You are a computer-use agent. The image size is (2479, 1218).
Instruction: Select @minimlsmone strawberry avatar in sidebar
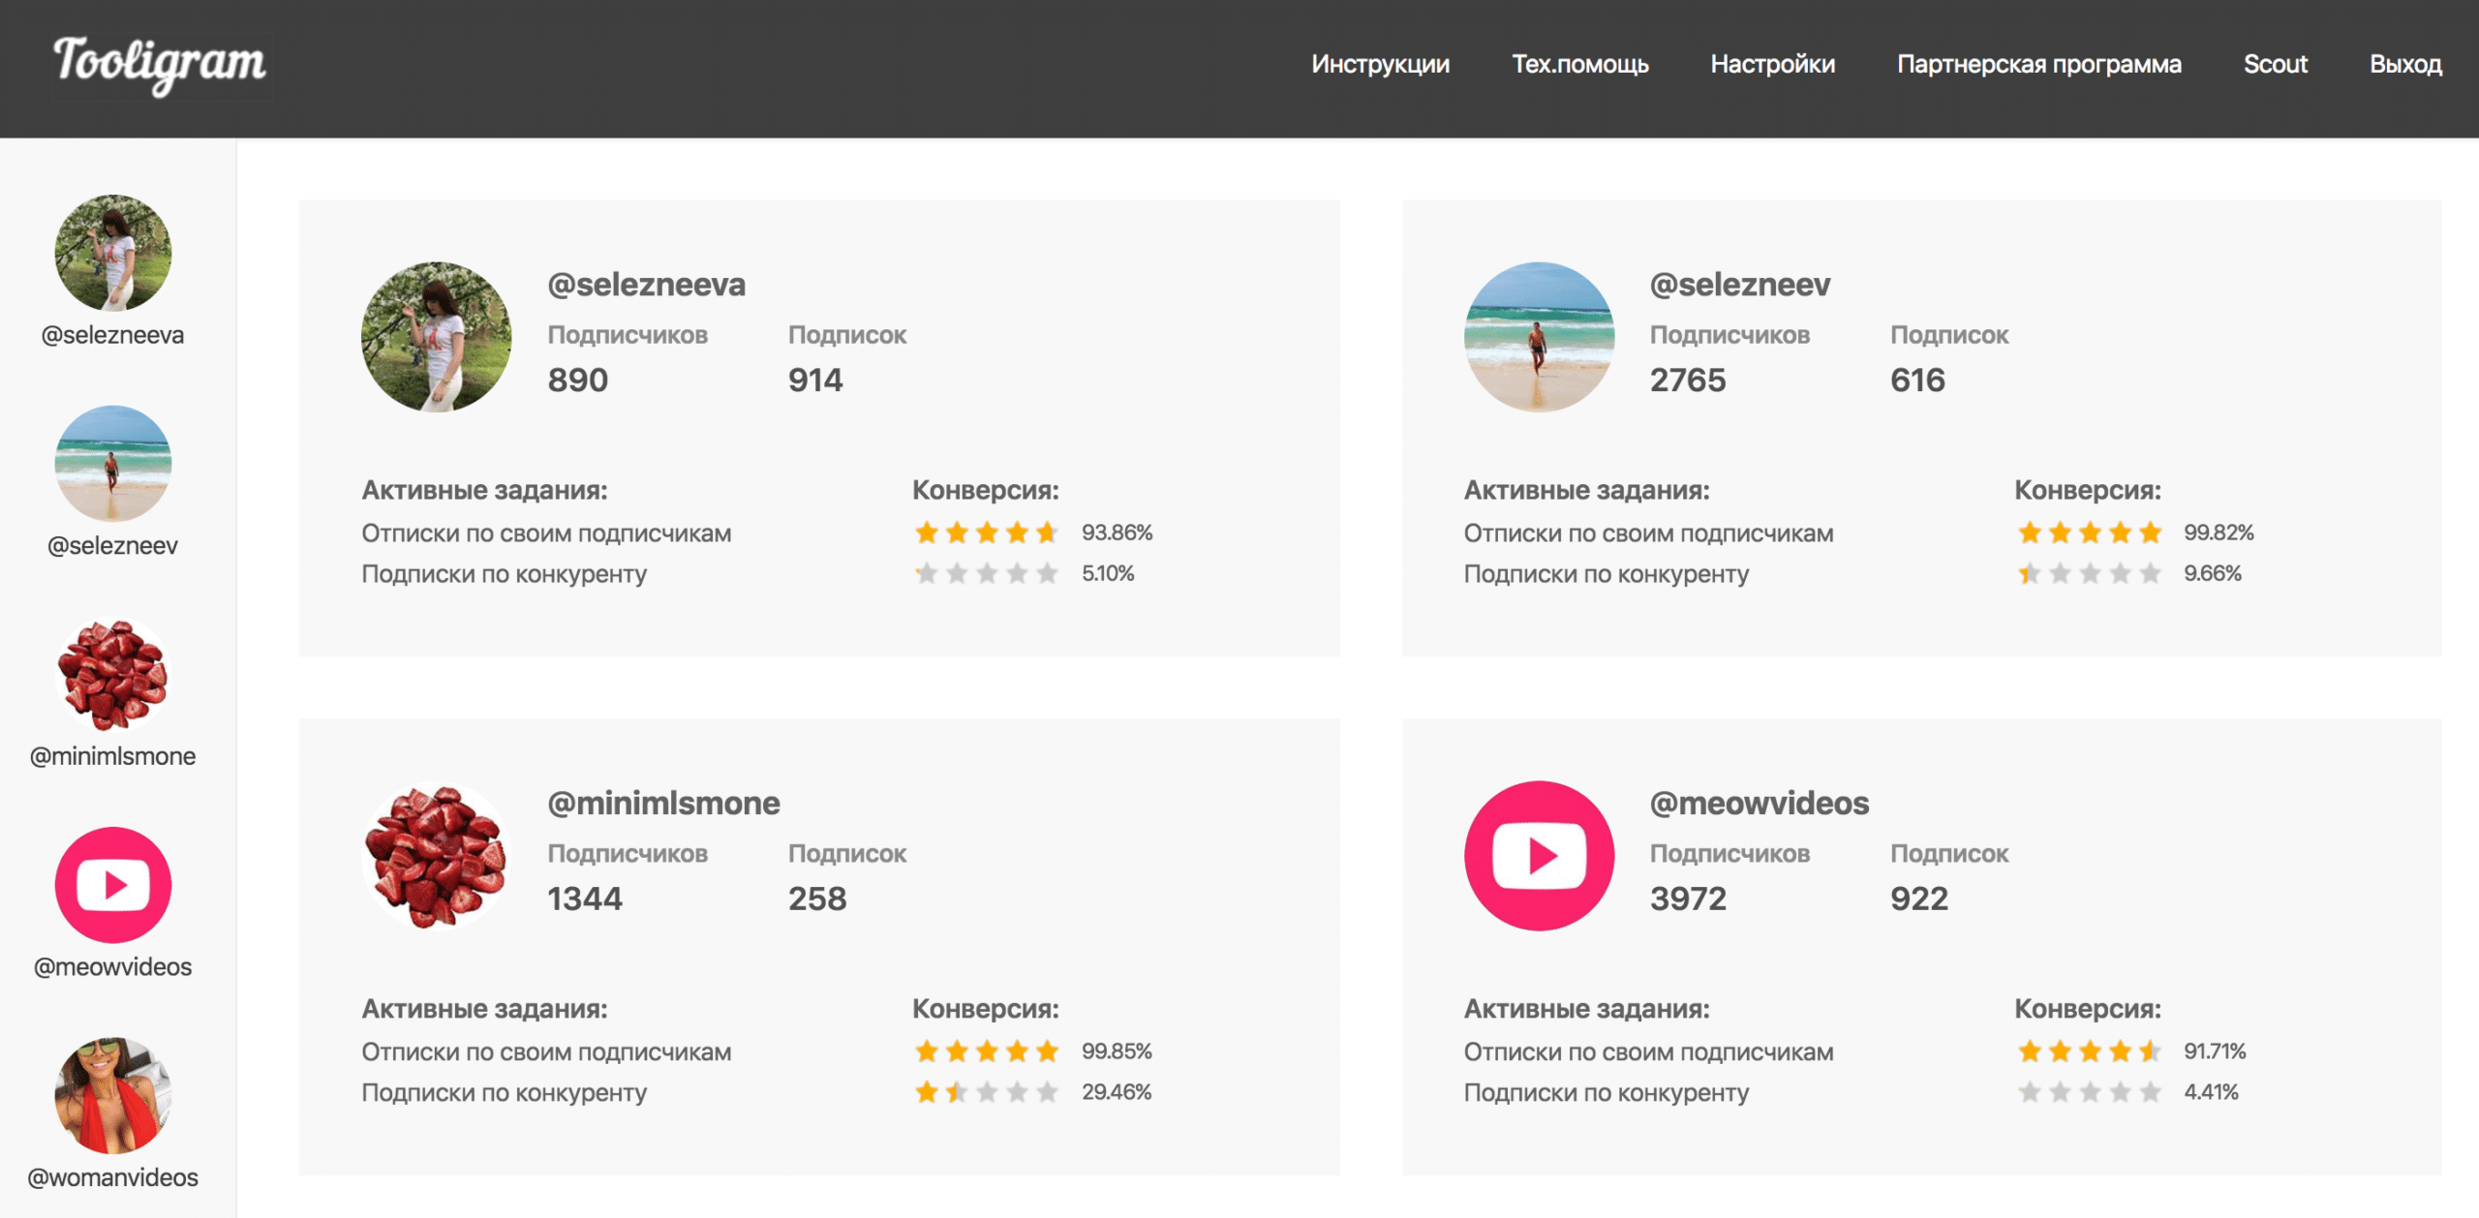(x=113, y=674)
